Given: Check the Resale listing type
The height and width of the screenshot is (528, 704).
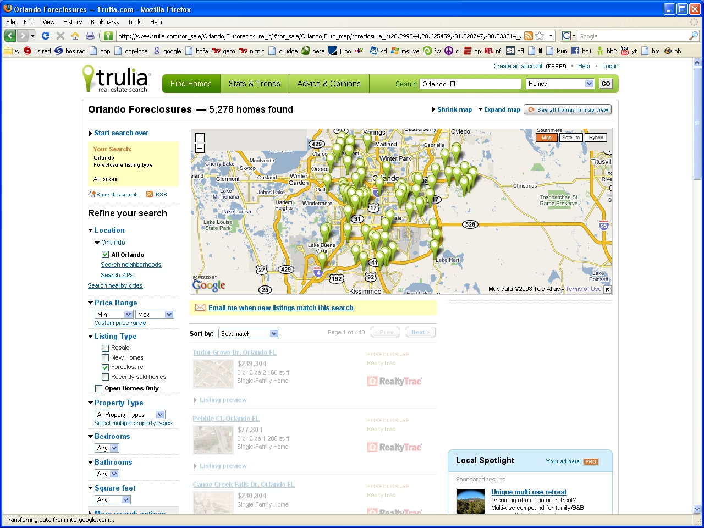Looking at the screenshot, I should coord(105,348).
